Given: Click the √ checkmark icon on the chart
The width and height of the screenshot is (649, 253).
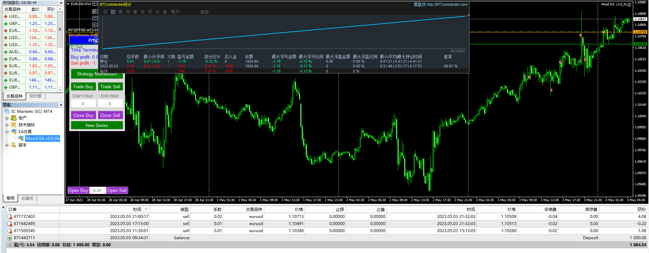Looking at the screenshot, I should click(95, 25).
